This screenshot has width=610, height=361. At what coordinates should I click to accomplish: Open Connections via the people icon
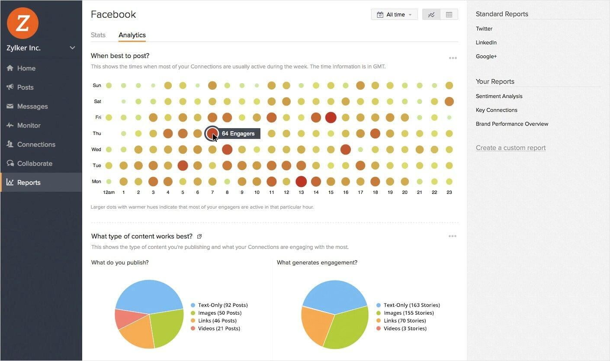pos(10,144)
